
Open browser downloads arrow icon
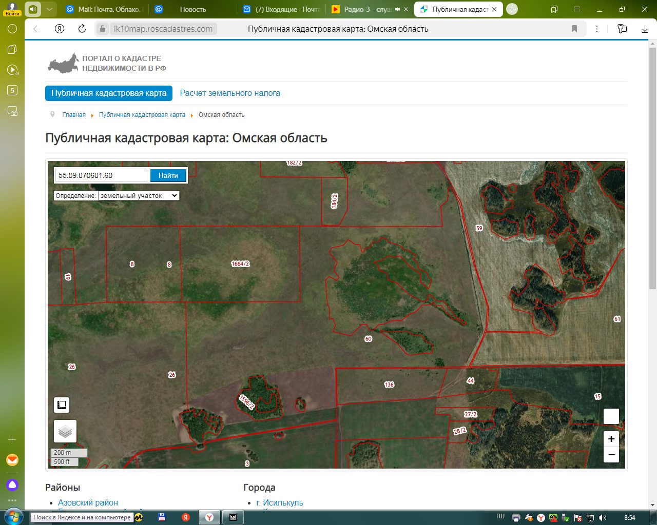pyautogui.click(x=645, y=29)
